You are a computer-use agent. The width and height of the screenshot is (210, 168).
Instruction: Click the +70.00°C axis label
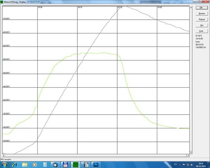[x=6, y=19]
